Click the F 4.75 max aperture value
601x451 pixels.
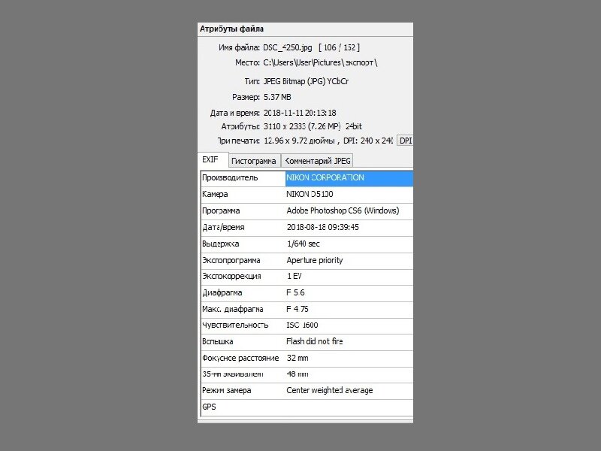click(x=297, y=309)
